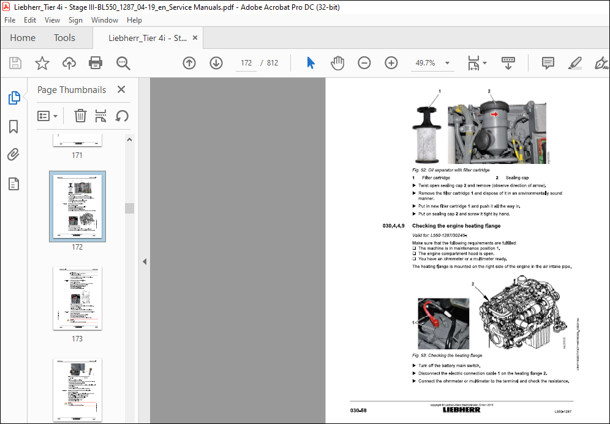Click heading "Checking the engine heating flange"
The image size is (610, 424).
(456, 226)
